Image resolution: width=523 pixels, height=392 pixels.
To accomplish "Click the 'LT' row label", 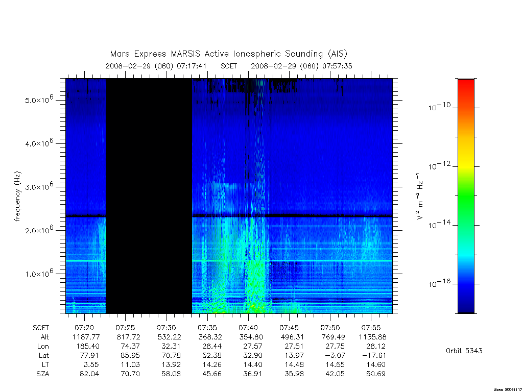I will tap(45, 365).
